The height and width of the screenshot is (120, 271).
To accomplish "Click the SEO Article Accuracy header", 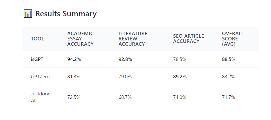I will pos(189,39).
